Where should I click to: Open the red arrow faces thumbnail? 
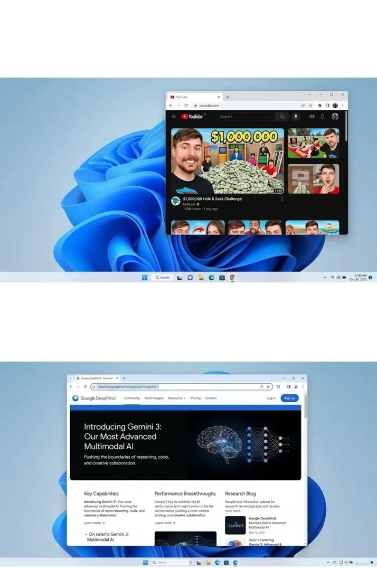pyautogui.click(x=198, y=228)
